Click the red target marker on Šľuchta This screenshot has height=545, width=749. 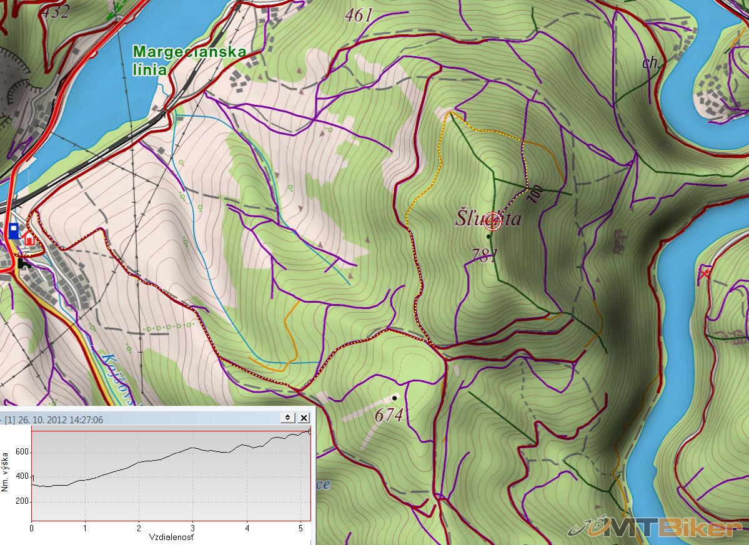pyautogui.click(x=493, y=221)
